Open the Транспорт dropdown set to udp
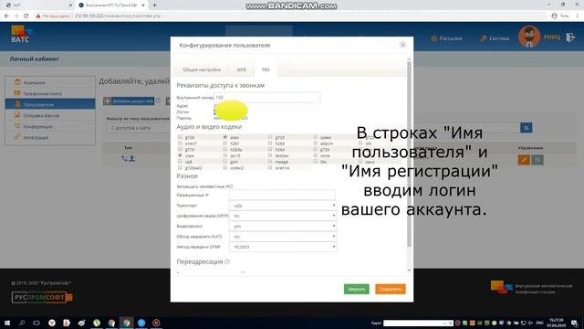Image resolution: width=584 pixels, height=329 pixels. pos(283,206)
